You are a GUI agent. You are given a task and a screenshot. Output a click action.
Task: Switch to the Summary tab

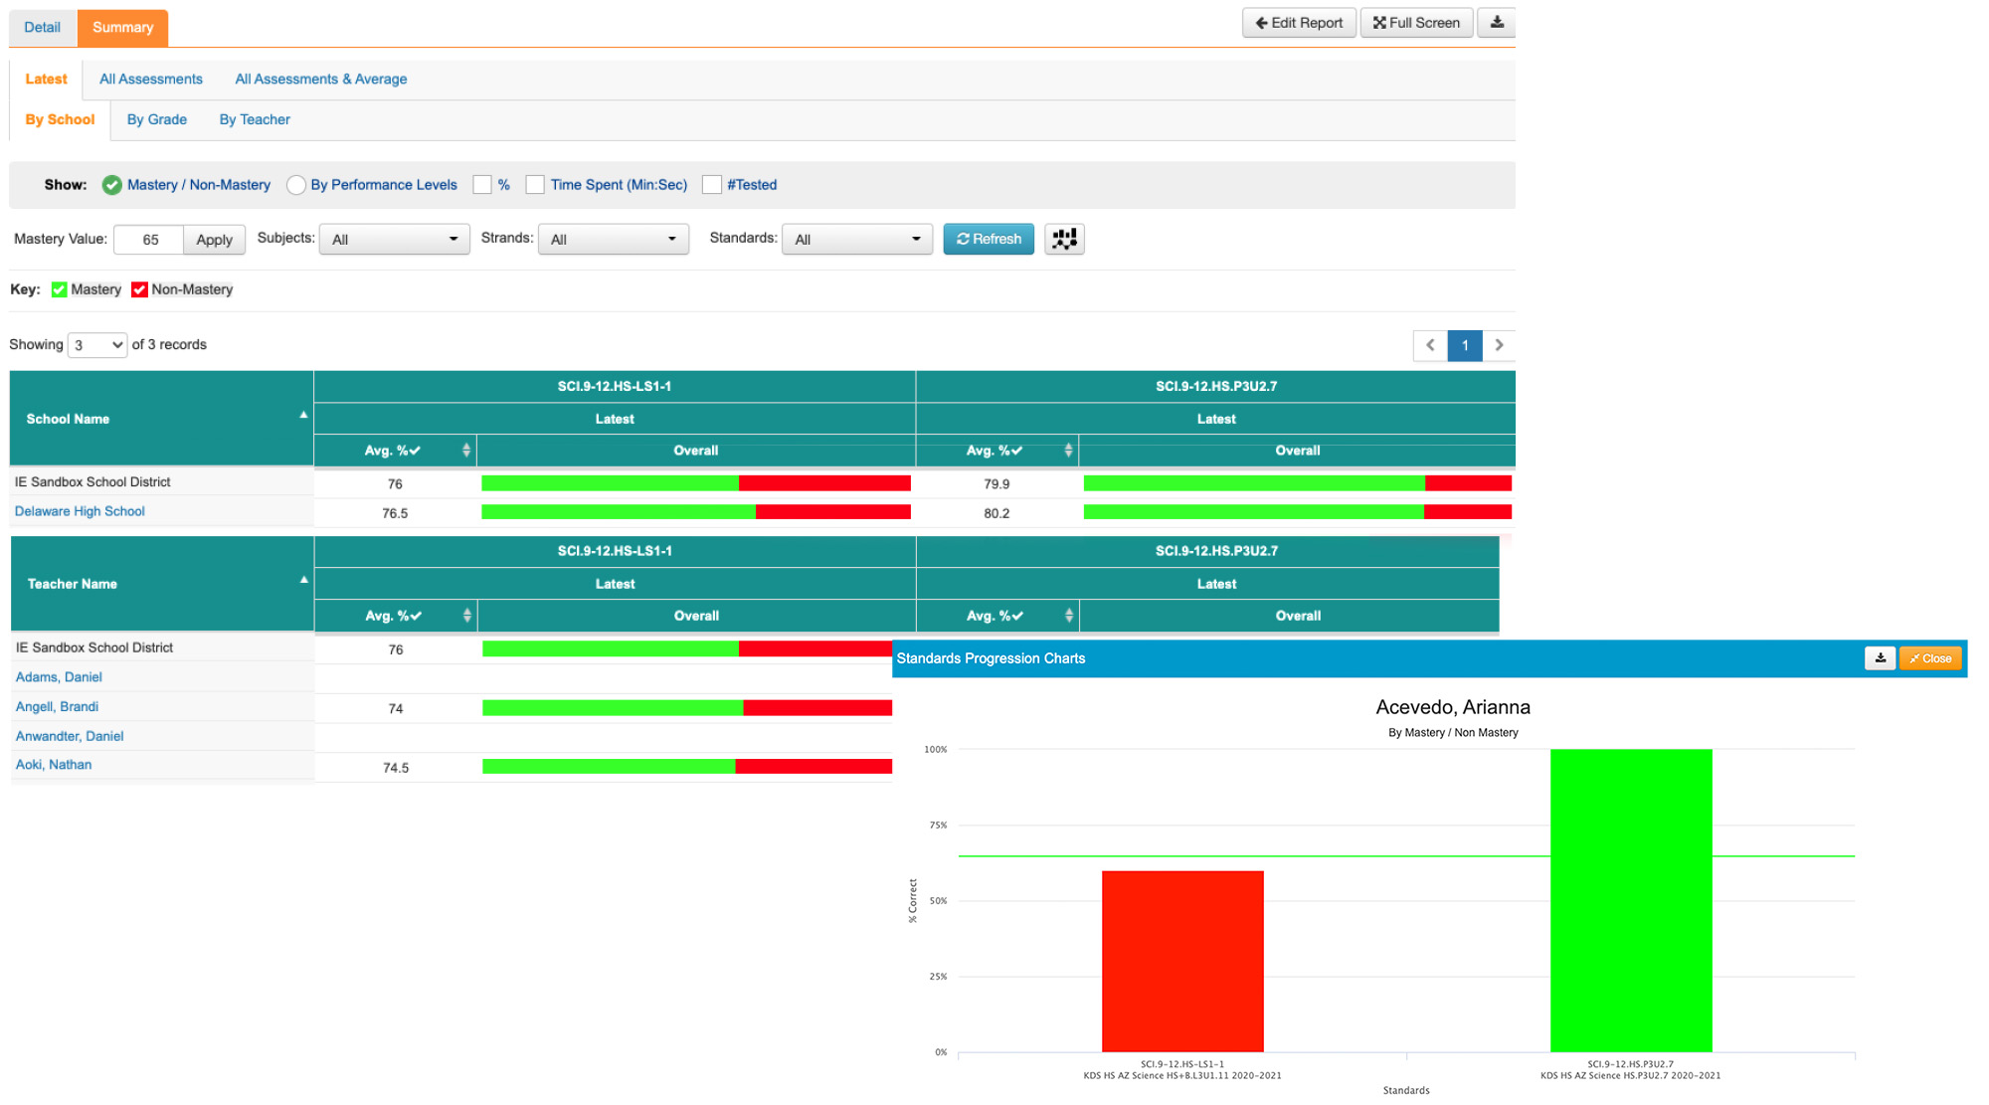tap(123, 28)
